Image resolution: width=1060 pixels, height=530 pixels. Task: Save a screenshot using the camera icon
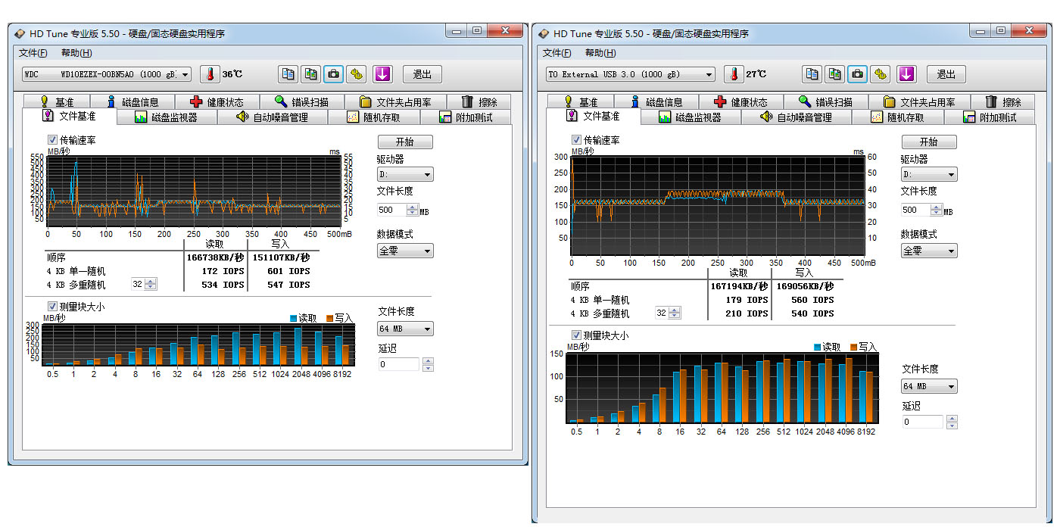click(333, 73)
